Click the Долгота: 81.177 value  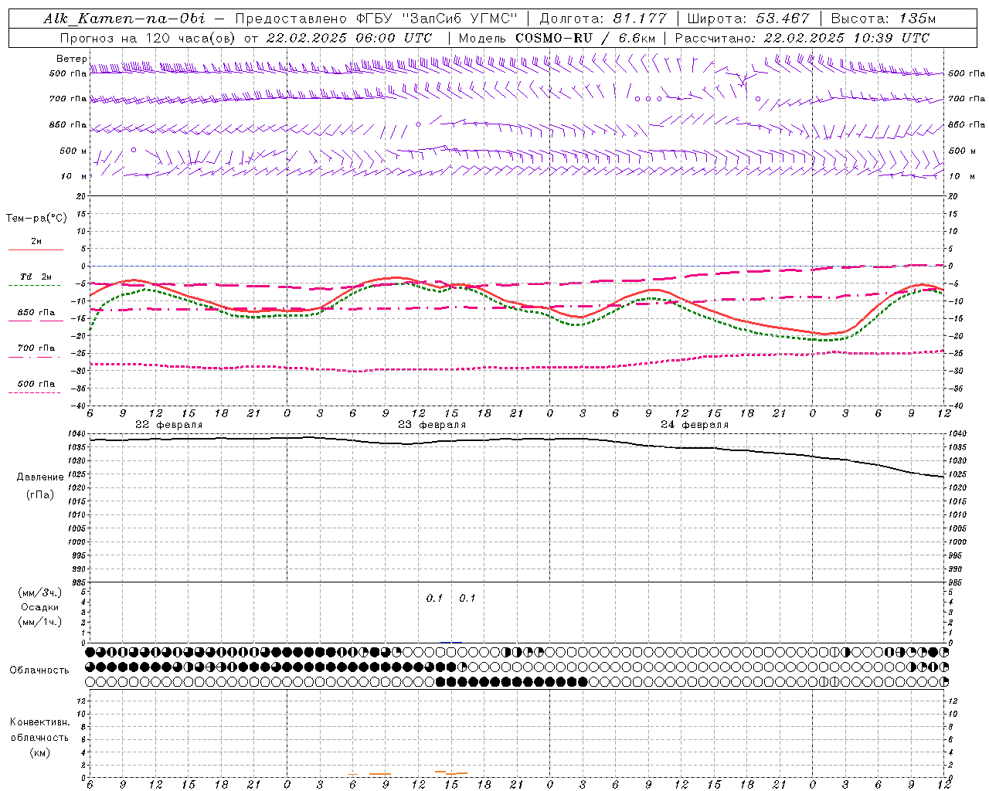pyautogui.click(x=602, y=19)
